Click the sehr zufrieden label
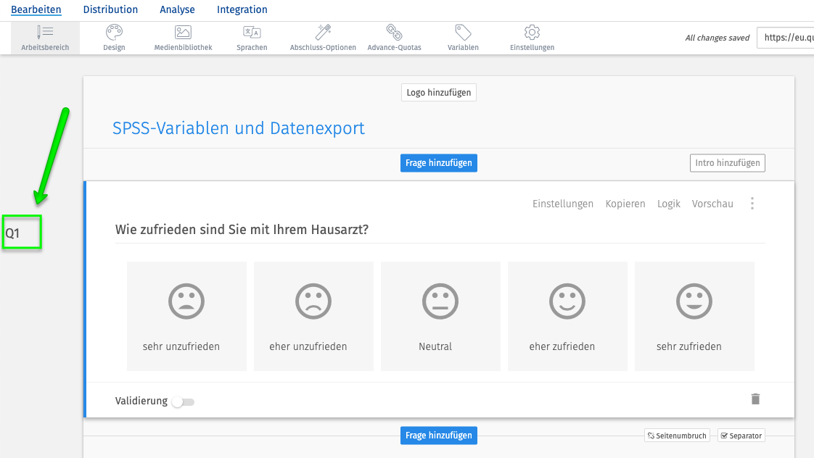This screenshot has width=814, height=458. (x=689, y=346)
